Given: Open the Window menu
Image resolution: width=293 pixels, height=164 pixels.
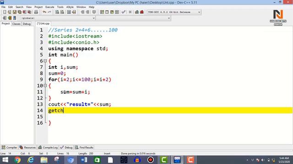Looking at the screenshot, I should point(81,7).
